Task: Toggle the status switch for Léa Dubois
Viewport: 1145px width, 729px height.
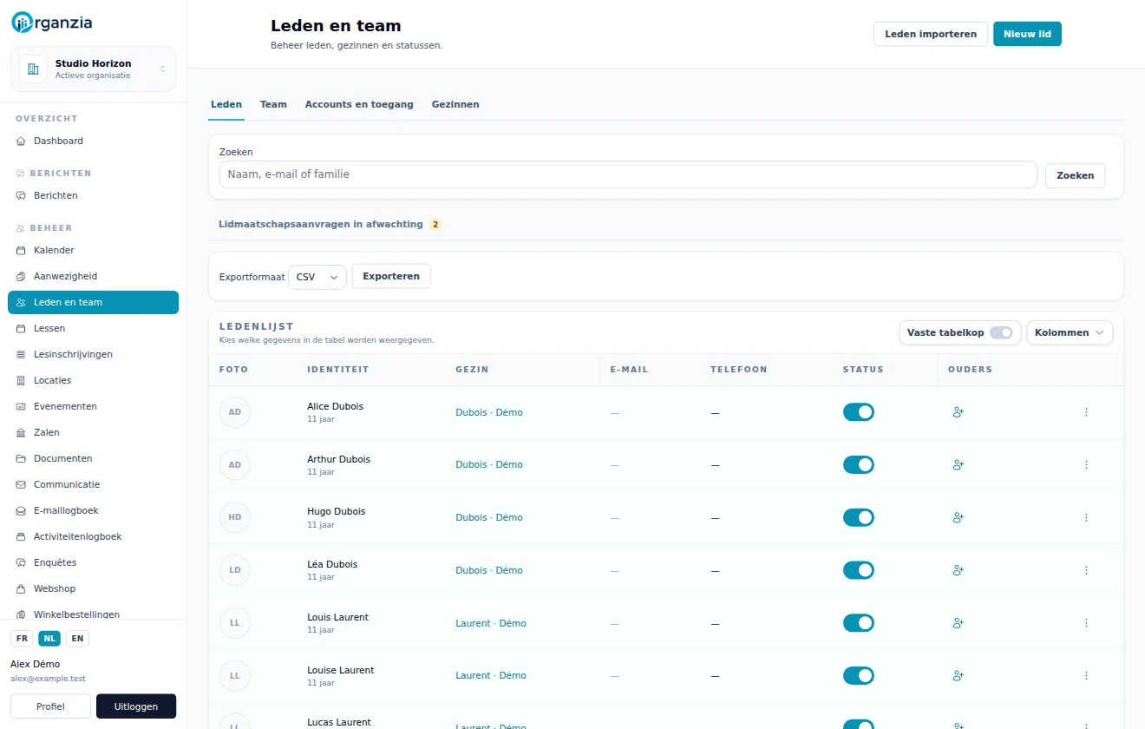Action: click(859, 570)
